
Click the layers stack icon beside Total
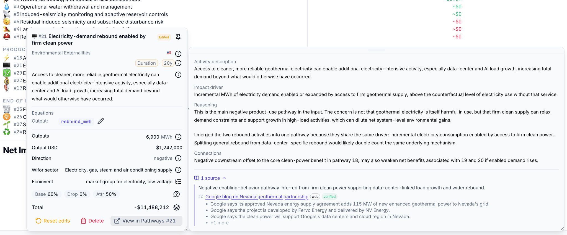click(x=176, y=207)
